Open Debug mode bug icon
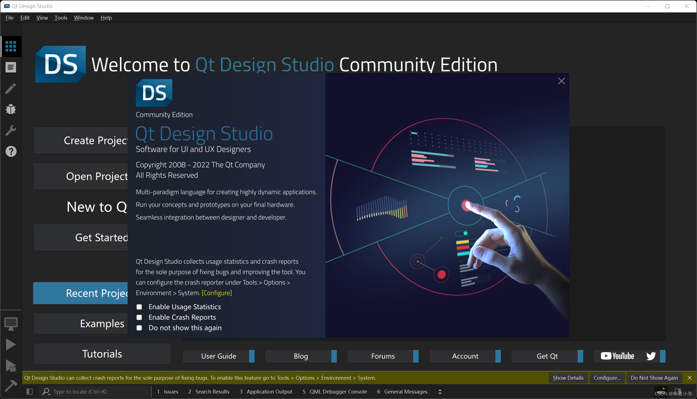The height and width of the screenshot is (399, 697). 11,109
